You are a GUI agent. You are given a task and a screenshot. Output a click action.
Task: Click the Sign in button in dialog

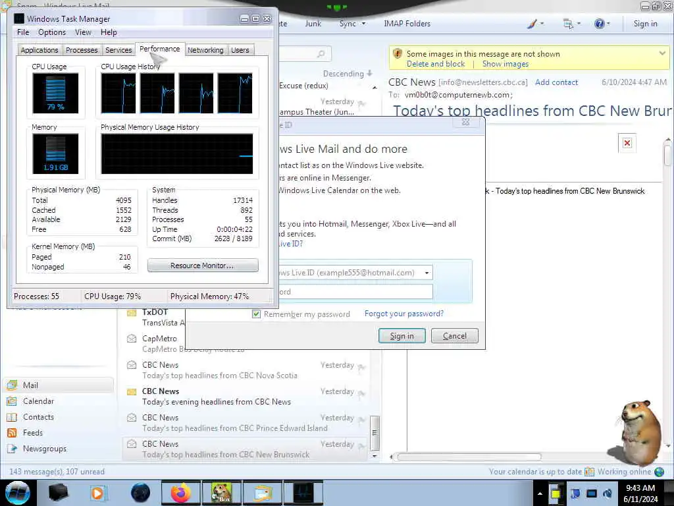(402, 336)
